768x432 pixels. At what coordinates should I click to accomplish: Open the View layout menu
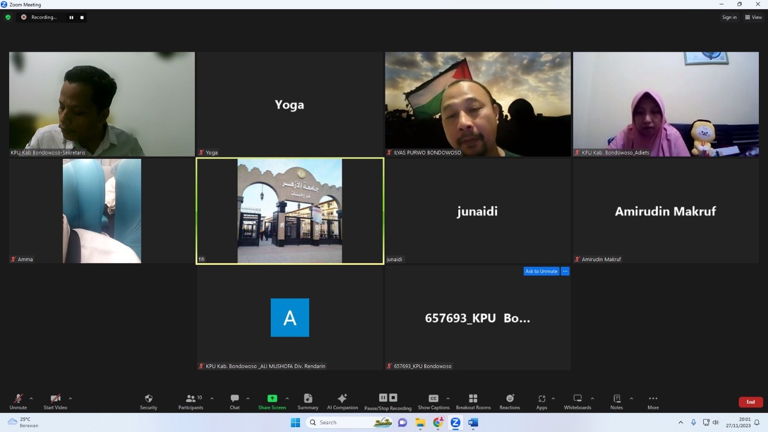753,17
